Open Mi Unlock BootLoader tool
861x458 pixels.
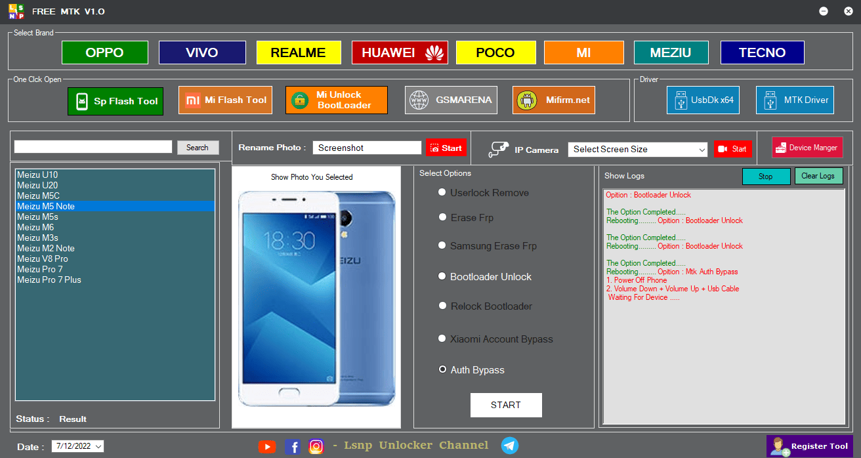(x=336, y=100)
